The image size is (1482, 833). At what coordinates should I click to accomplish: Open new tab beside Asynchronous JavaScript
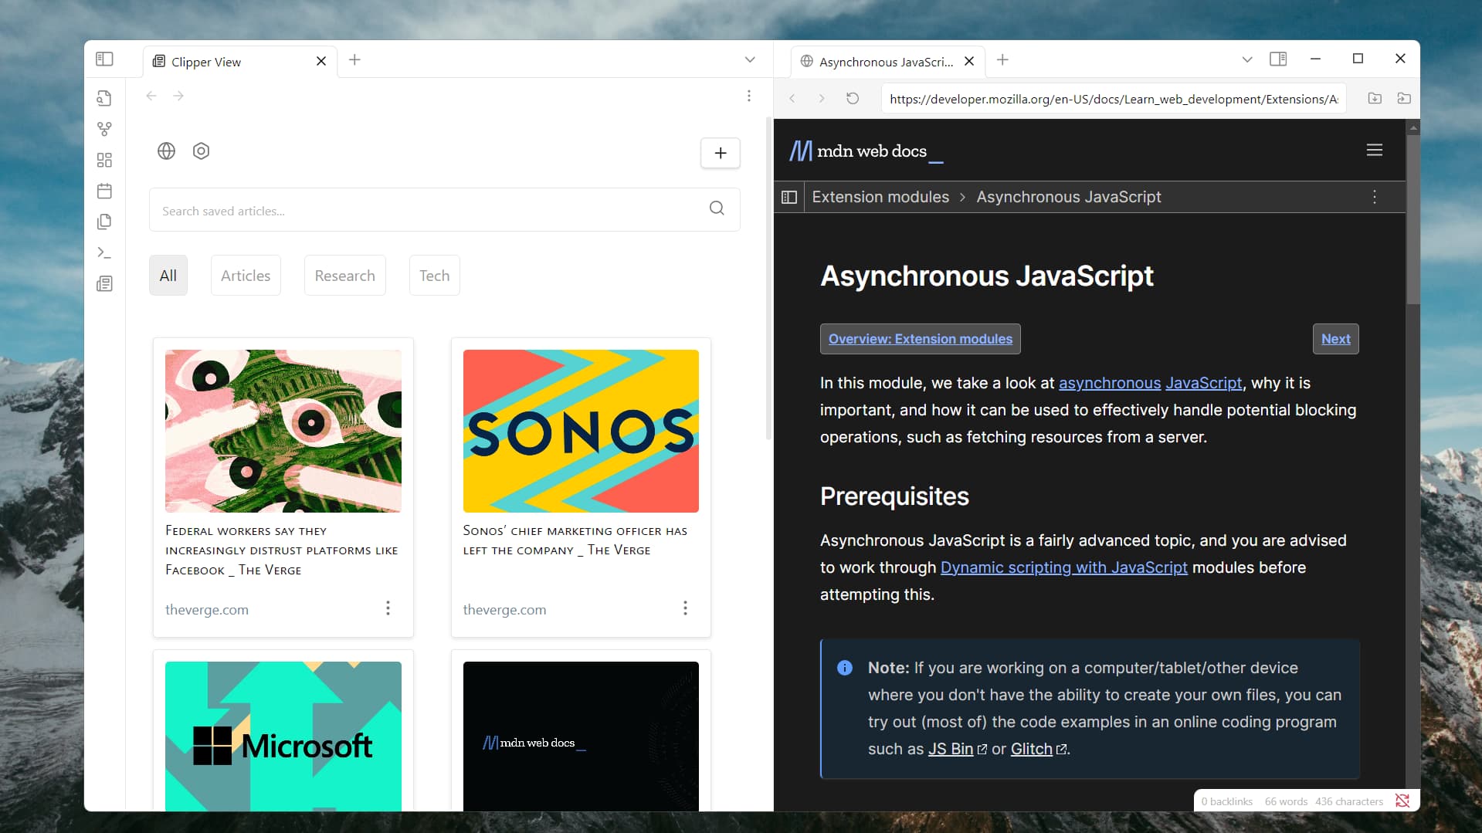tap(1002, 59)
